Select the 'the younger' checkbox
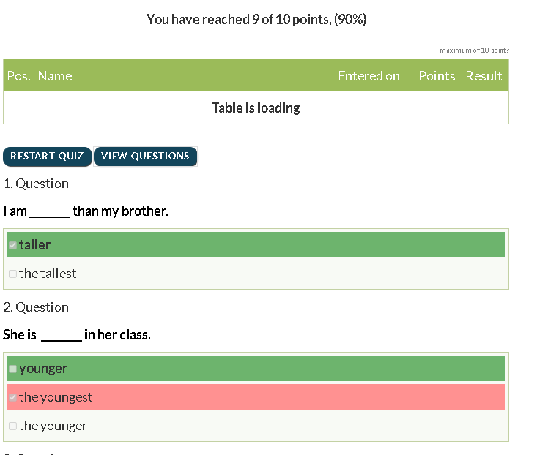This screenshot has width=537, height=455. [12, 426]
